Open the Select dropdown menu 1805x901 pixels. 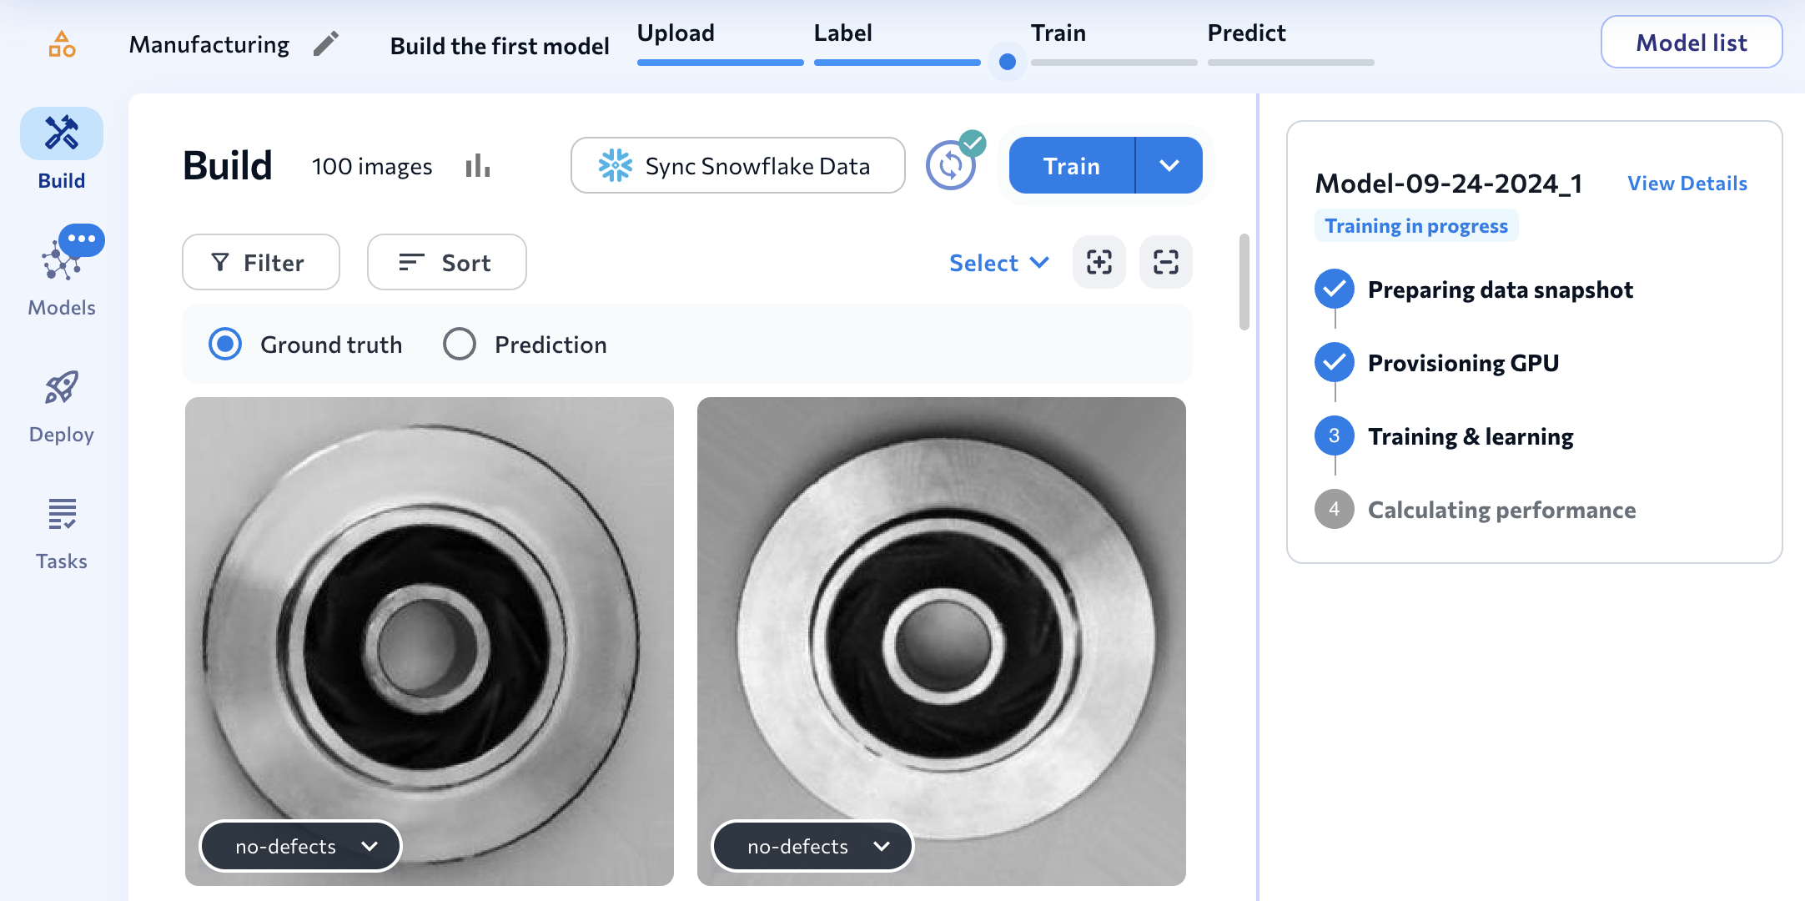[998, 263]
